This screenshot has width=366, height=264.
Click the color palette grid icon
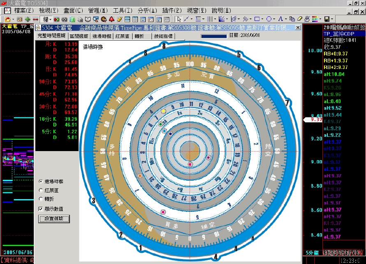point(315,19)
